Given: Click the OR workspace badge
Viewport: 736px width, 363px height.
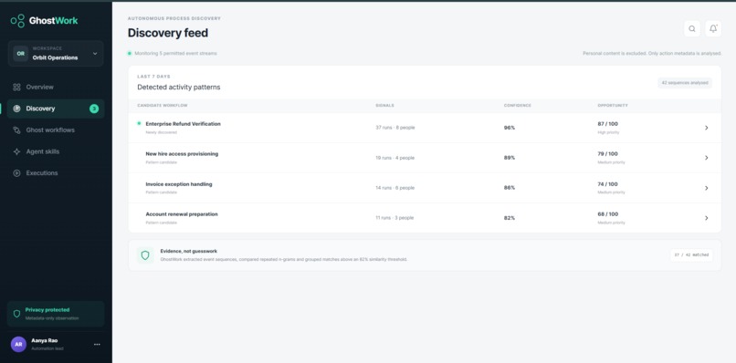Looking at the screenshot, I should [x=21, y=54].
